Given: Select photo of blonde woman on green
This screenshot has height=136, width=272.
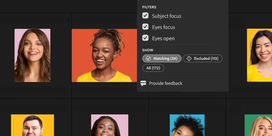Looking at the screenshot, I should tap(258, 125).
